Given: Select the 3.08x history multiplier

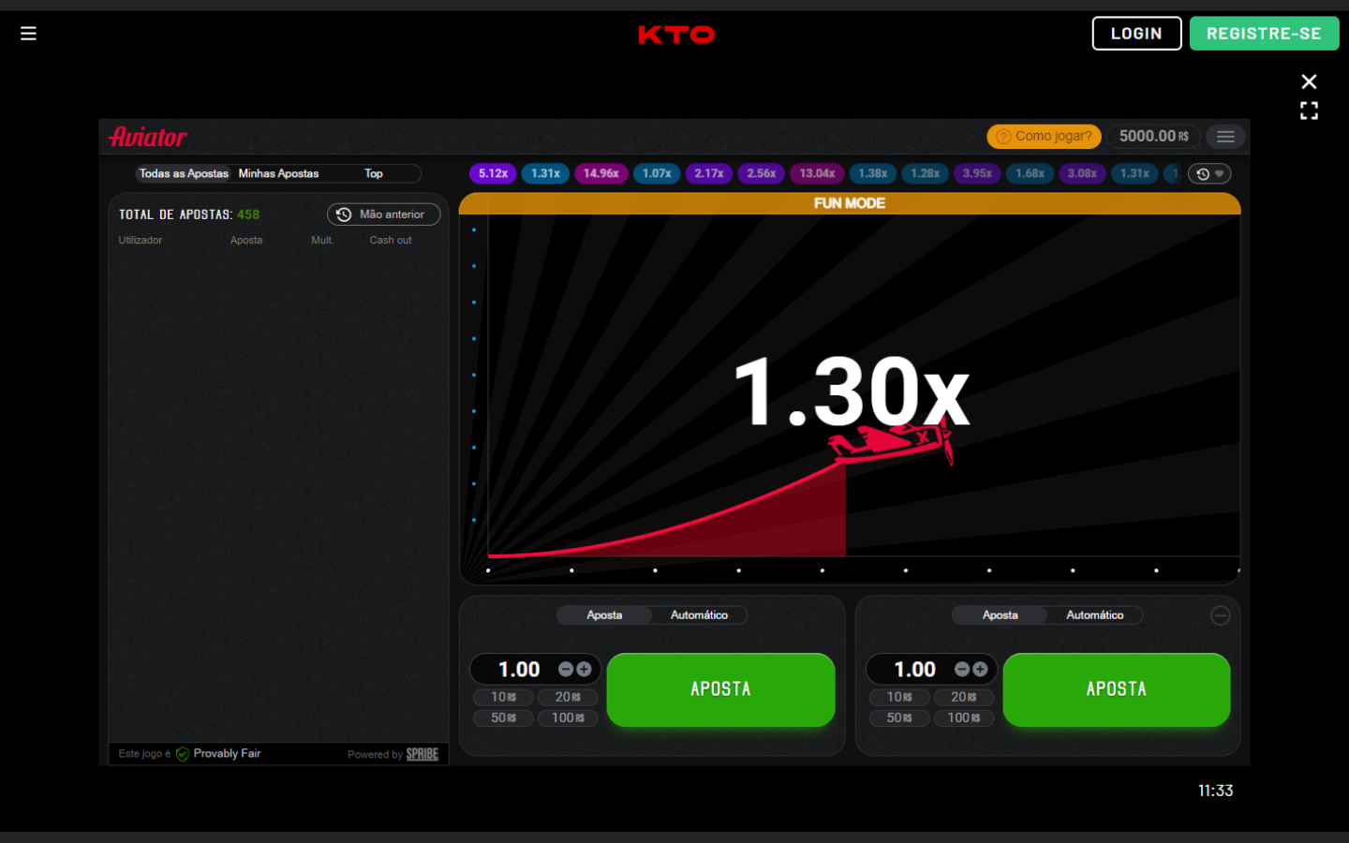Looking at the screenshot, I should (1082, 173).
